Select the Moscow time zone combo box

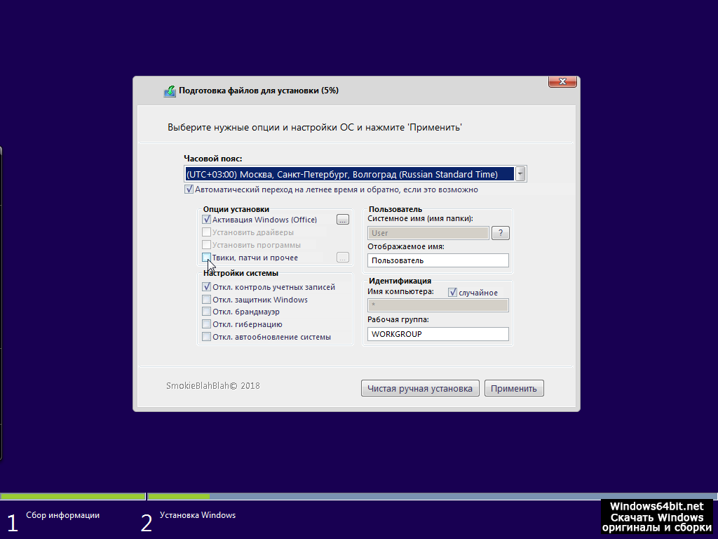348,174
